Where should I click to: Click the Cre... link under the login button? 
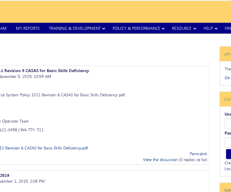tap(227, 162)
